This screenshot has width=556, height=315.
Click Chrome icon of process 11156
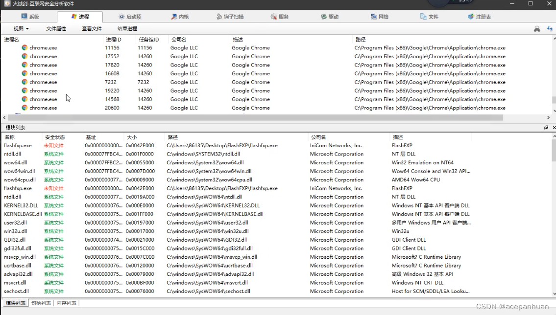(24, 47)
